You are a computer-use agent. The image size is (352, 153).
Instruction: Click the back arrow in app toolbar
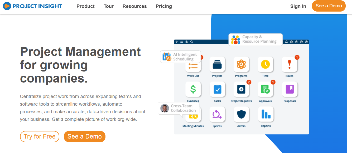pyautogui.click(x=177, y=42)
